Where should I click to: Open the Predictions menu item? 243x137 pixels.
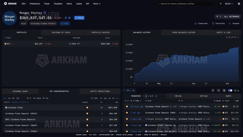(x=35, y=4)
